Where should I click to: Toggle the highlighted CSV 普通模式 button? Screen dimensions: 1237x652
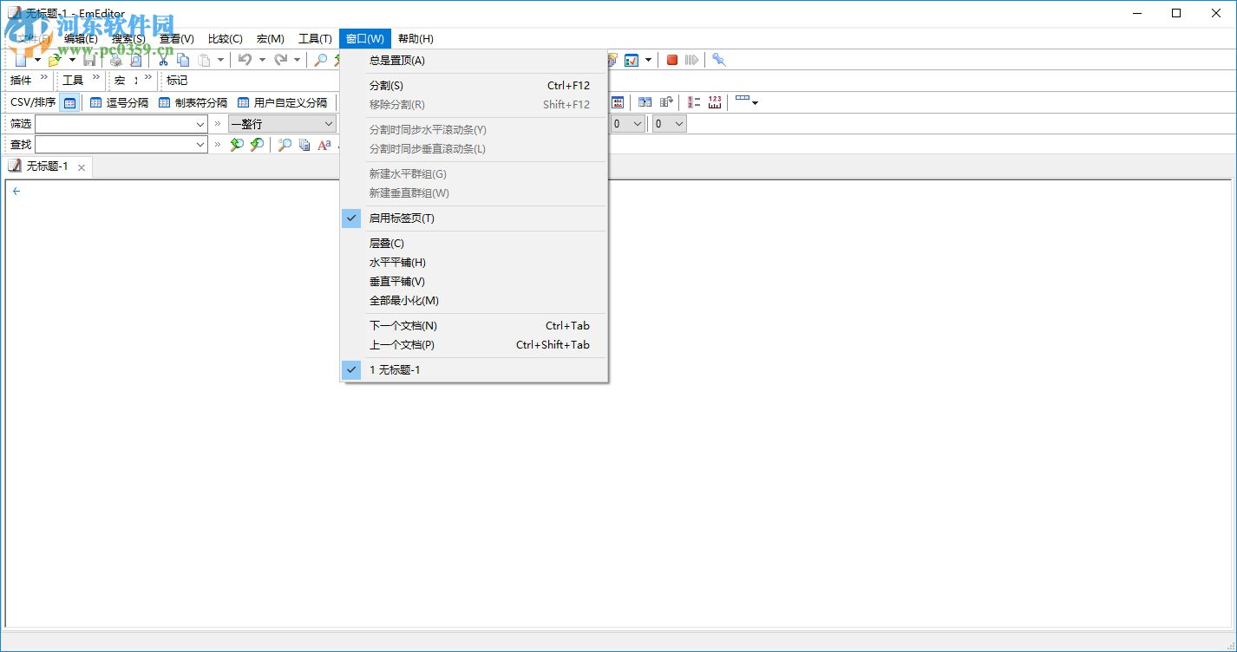(x=69, y=102)
